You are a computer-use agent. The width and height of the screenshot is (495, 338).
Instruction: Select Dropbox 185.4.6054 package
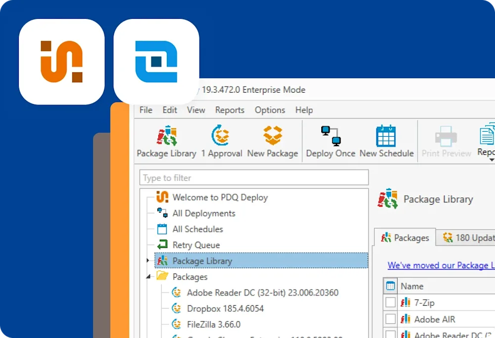point(225,309)
